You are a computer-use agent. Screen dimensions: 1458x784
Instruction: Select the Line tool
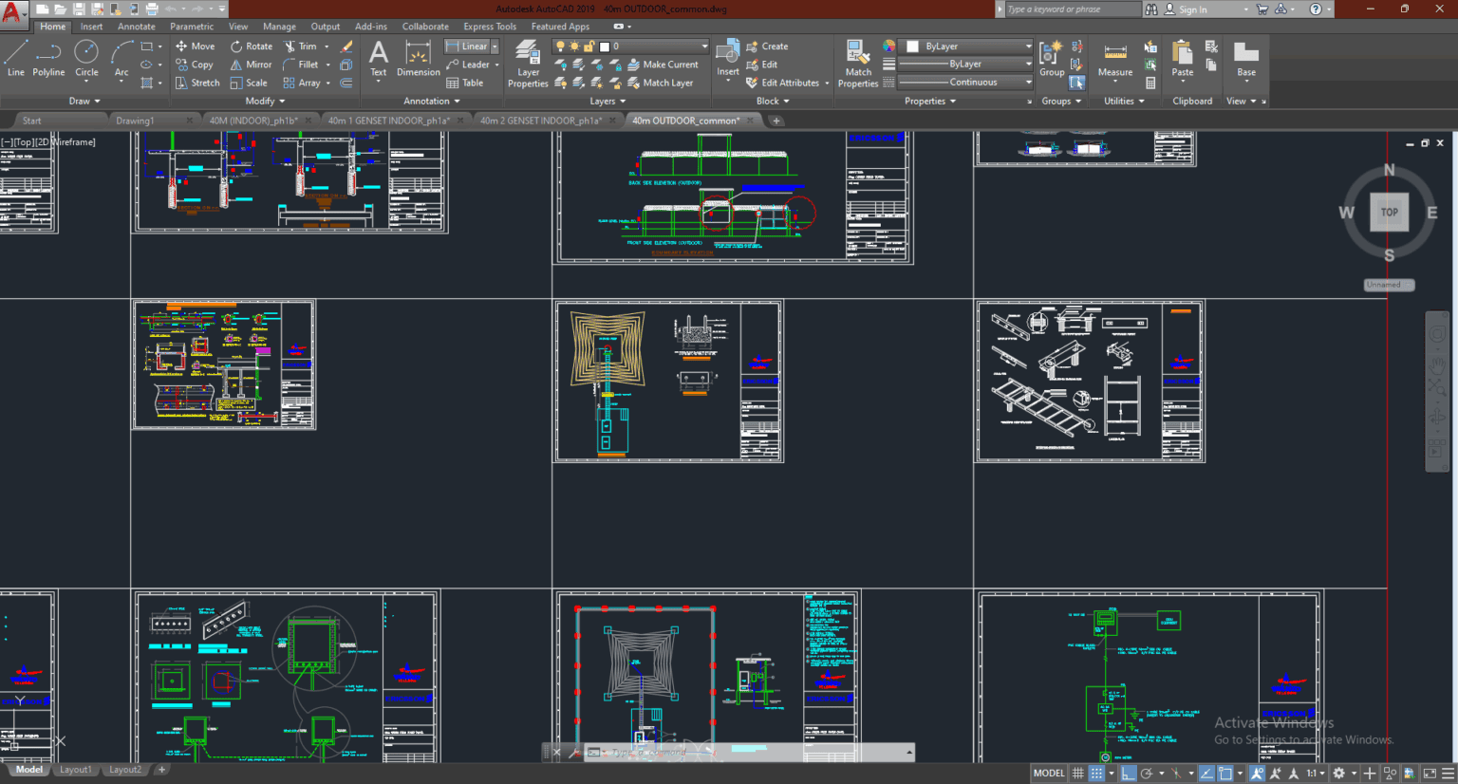(x=14, y=64)
